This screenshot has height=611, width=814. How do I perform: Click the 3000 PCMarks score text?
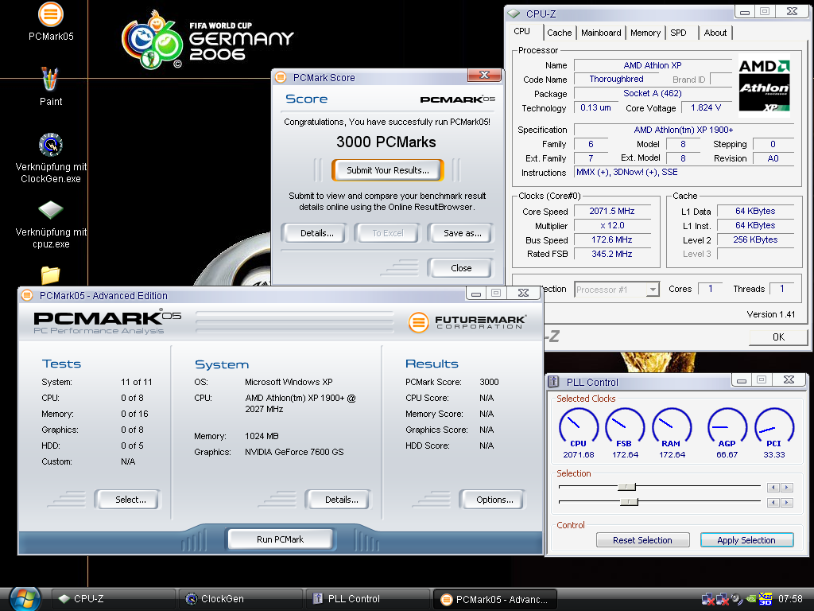pyautogui.click(x=386, y=142)
